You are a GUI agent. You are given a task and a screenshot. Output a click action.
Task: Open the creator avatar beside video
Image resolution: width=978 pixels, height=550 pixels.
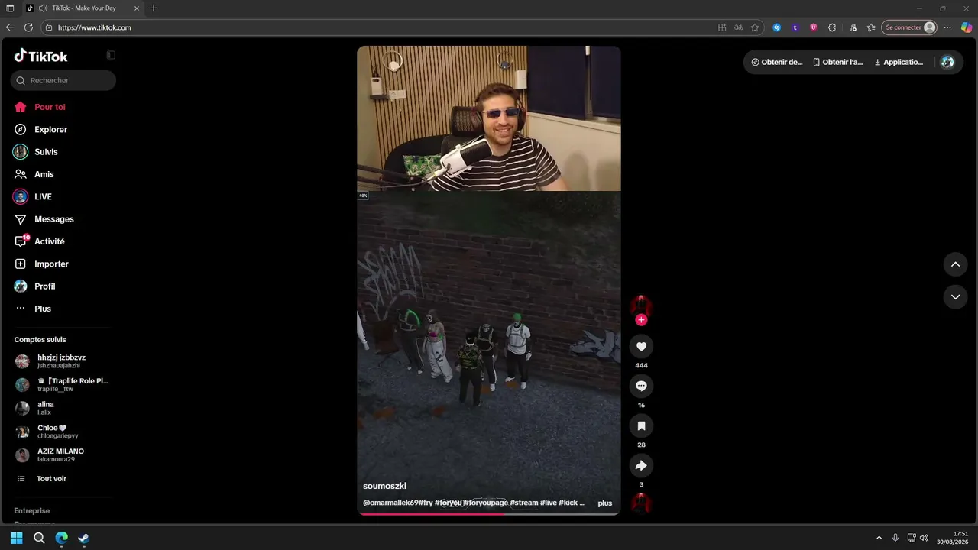tap(641, 306)
